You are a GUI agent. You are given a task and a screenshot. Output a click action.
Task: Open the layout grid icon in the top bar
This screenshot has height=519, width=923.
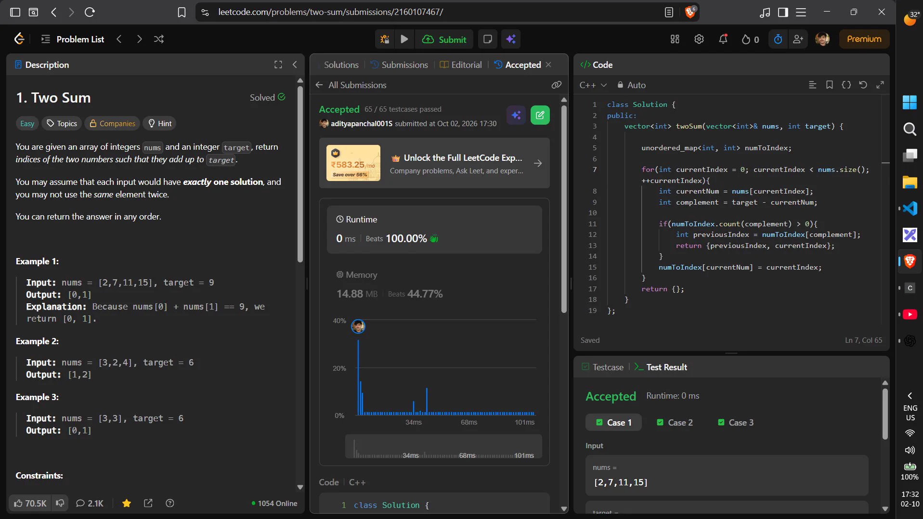(x=675, y=39)
